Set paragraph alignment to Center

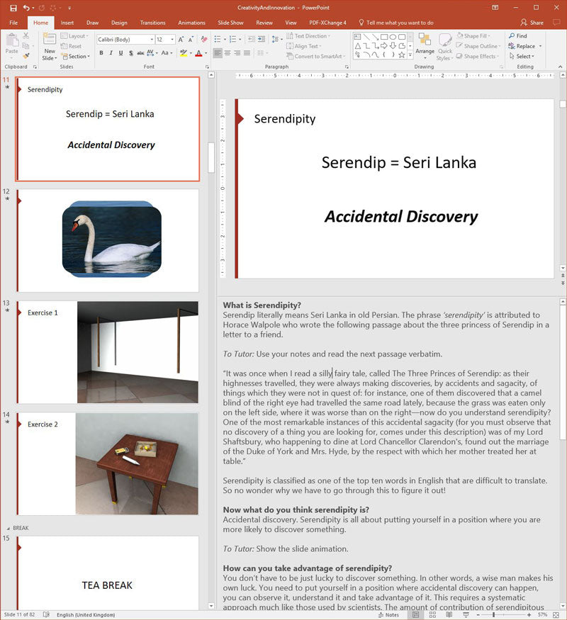(228, 53)
